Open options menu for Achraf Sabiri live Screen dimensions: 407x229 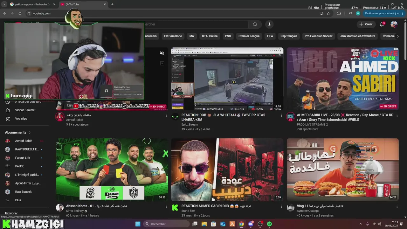click(x=166, y=115)
